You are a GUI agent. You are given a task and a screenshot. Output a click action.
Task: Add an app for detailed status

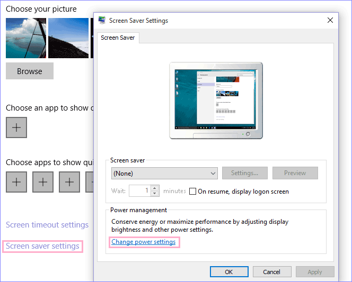click(x=16, y=128)
